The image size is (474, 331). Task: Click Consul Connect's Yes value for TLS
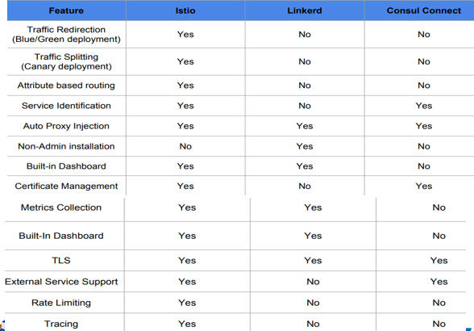[439, 261]
